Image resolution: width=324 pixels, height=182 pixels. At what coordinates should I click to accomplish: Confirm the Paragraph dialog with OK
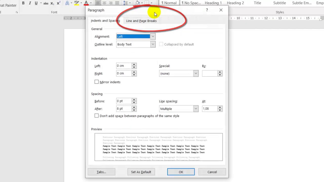181,172
